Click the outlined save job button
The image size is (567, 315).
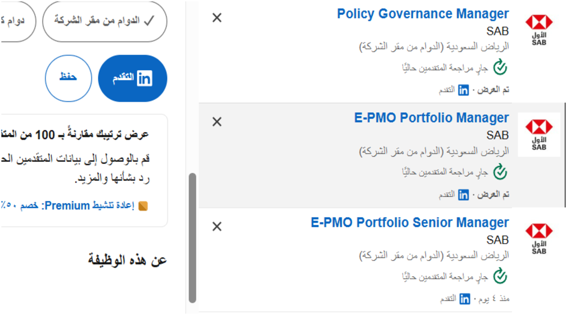pos(68,78)
